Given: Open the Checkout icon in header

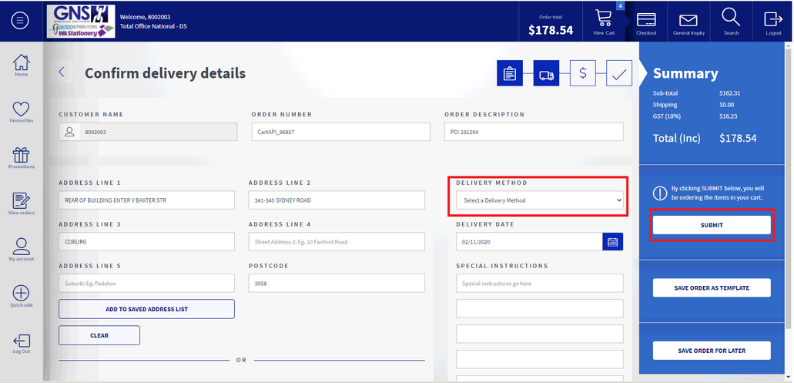Looking at the screenshot, I should [646, 21].
